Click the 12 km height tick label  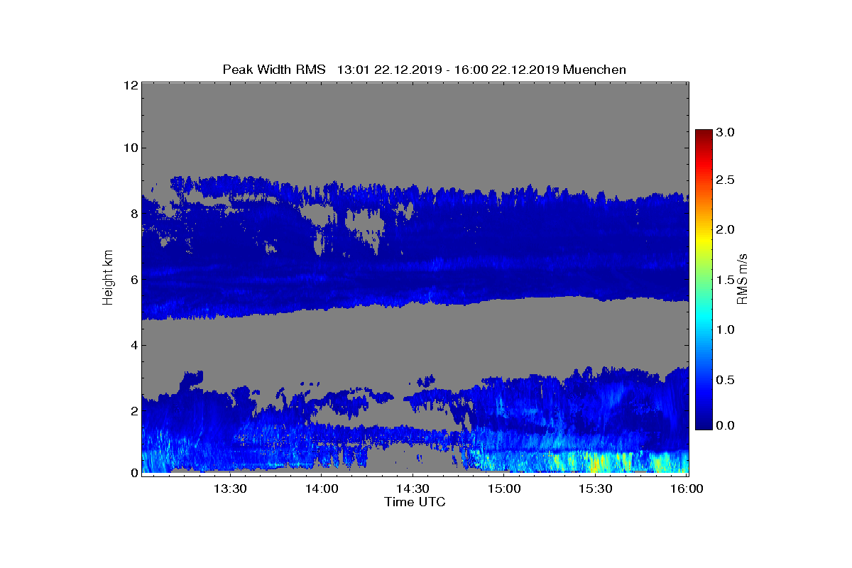(x=129, y=85)
